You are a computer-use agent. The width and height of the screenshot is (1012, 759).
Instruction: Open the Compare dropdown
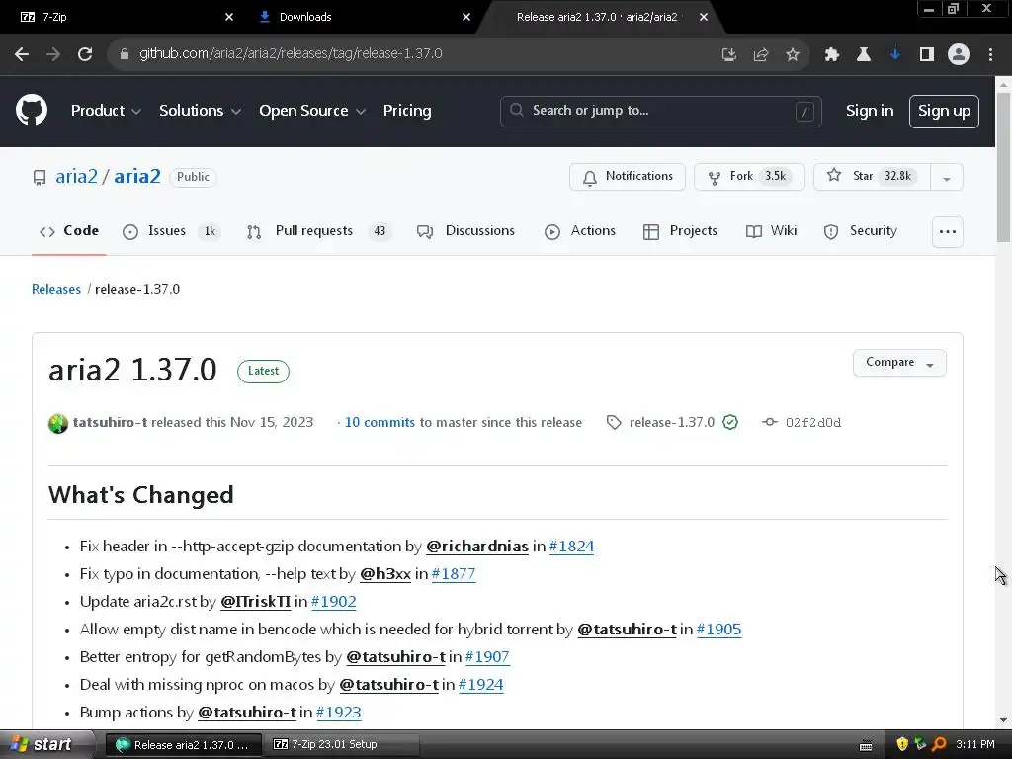click(x=899, y=363)
